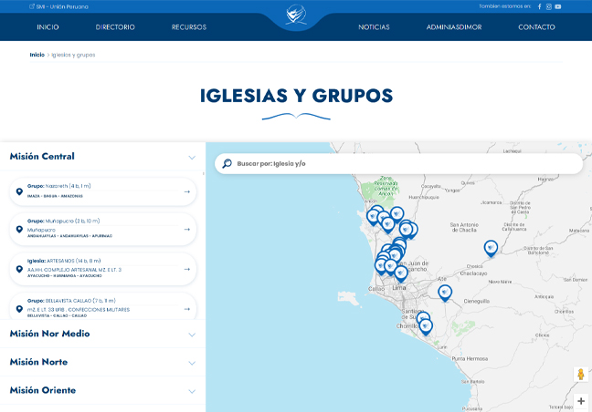Go to the CONTACTO page
This screenshot has width=592, height=412.
click(536, 27)
